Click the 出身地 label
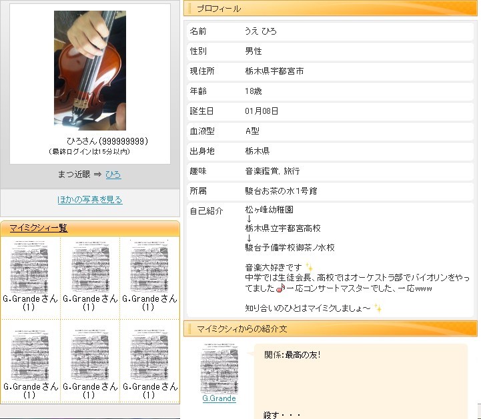Screen dimensions: 481x419 coord(202,151)
